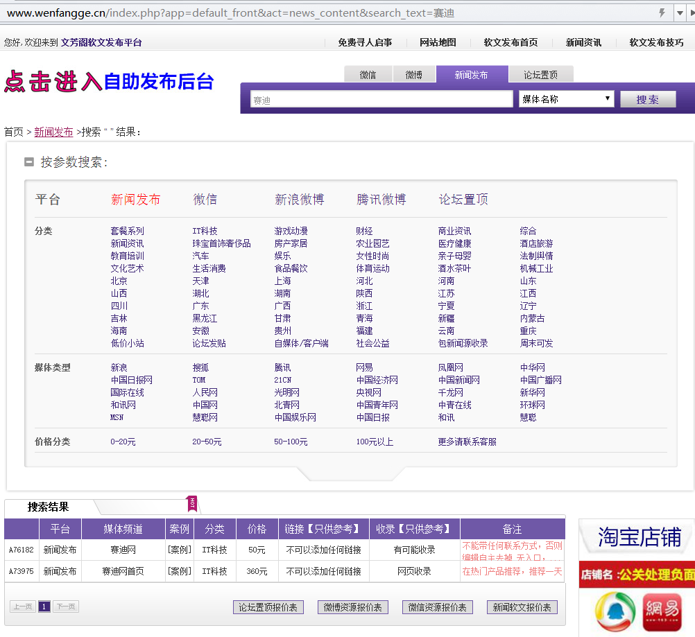Click the 点击进入自助发布后台 banner
This screenshot has height=637, width=695.
[x=109, y=82]
